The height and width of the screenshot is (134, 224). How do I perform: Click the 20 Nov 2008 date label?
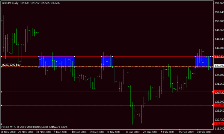pos(26,132)
